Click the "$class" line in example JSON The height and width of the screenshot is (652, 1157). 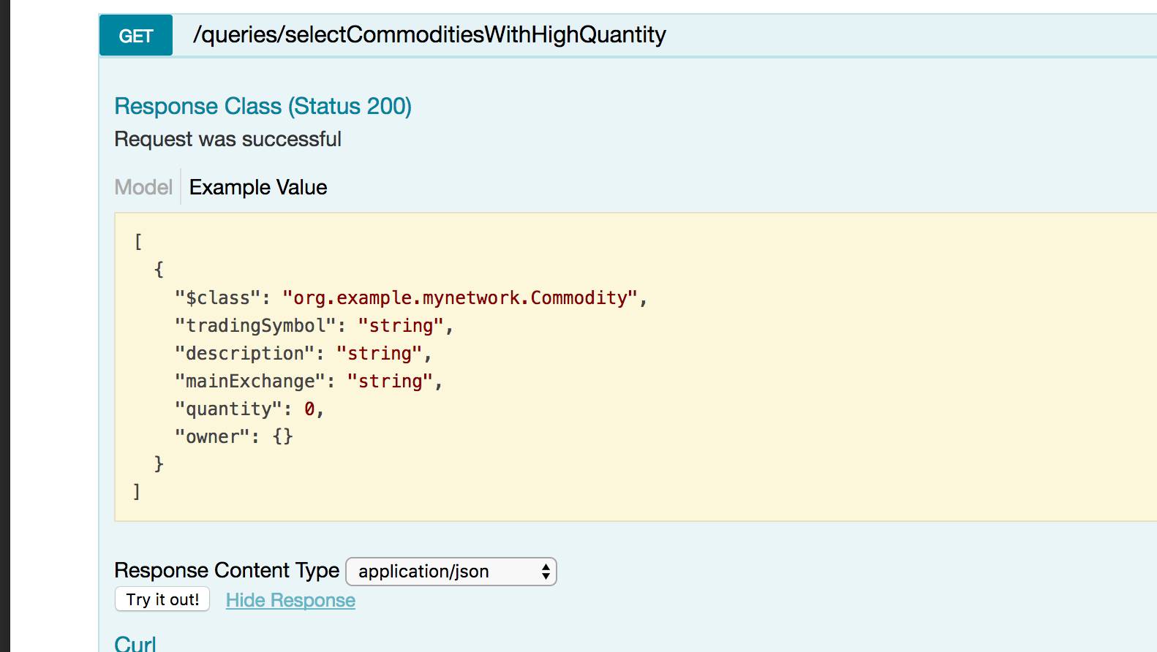[x=411, y=298]
